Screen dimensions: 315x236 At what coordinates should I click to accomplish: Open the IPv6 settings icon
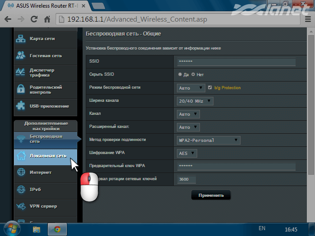[21, 189]
